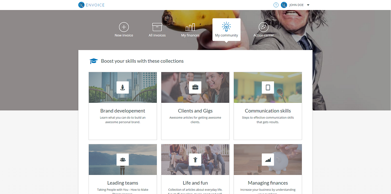Select the My community lightbulb icon
Screen dimensions: 391x194
226,27
